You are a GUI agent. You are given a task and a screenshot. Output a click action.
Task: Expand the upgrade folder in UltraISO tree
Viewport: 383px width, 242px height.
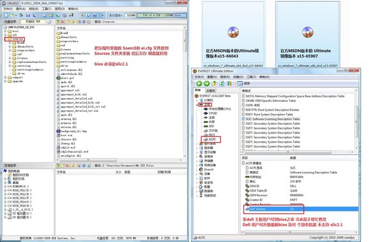tap(5, 82)
